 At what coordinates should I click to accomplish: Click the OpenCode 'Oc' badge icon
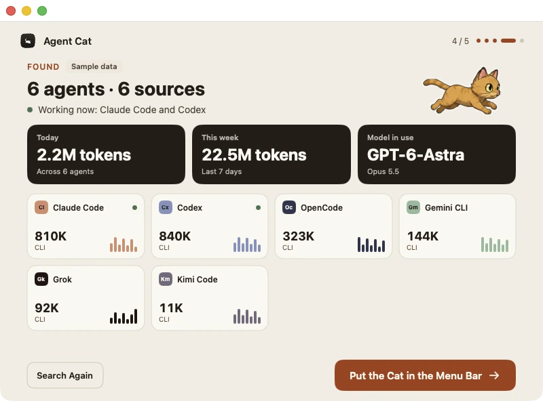click(x=289, y=207)
